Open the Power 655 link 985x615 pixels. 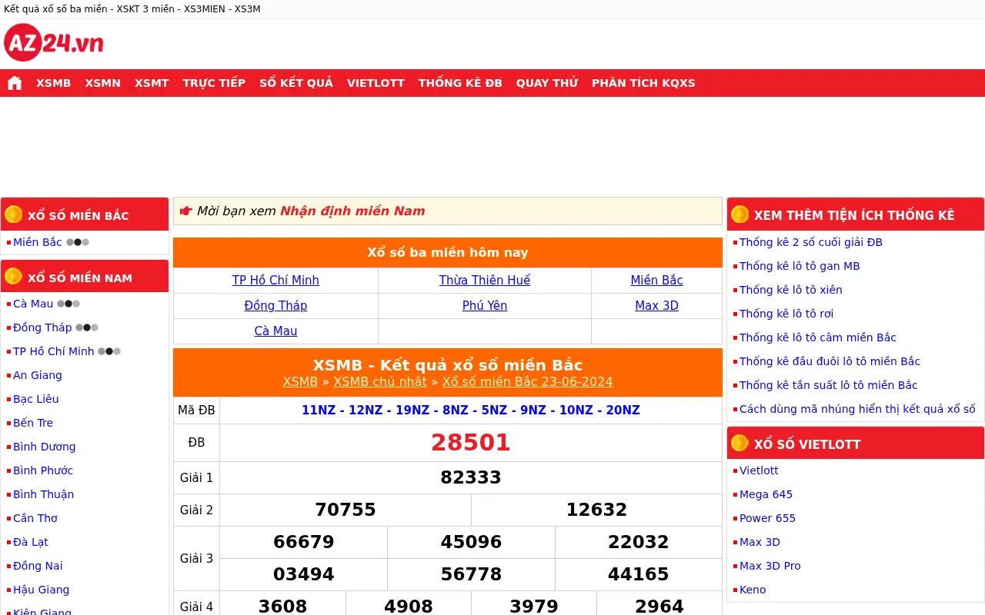(x=768, y=518)
